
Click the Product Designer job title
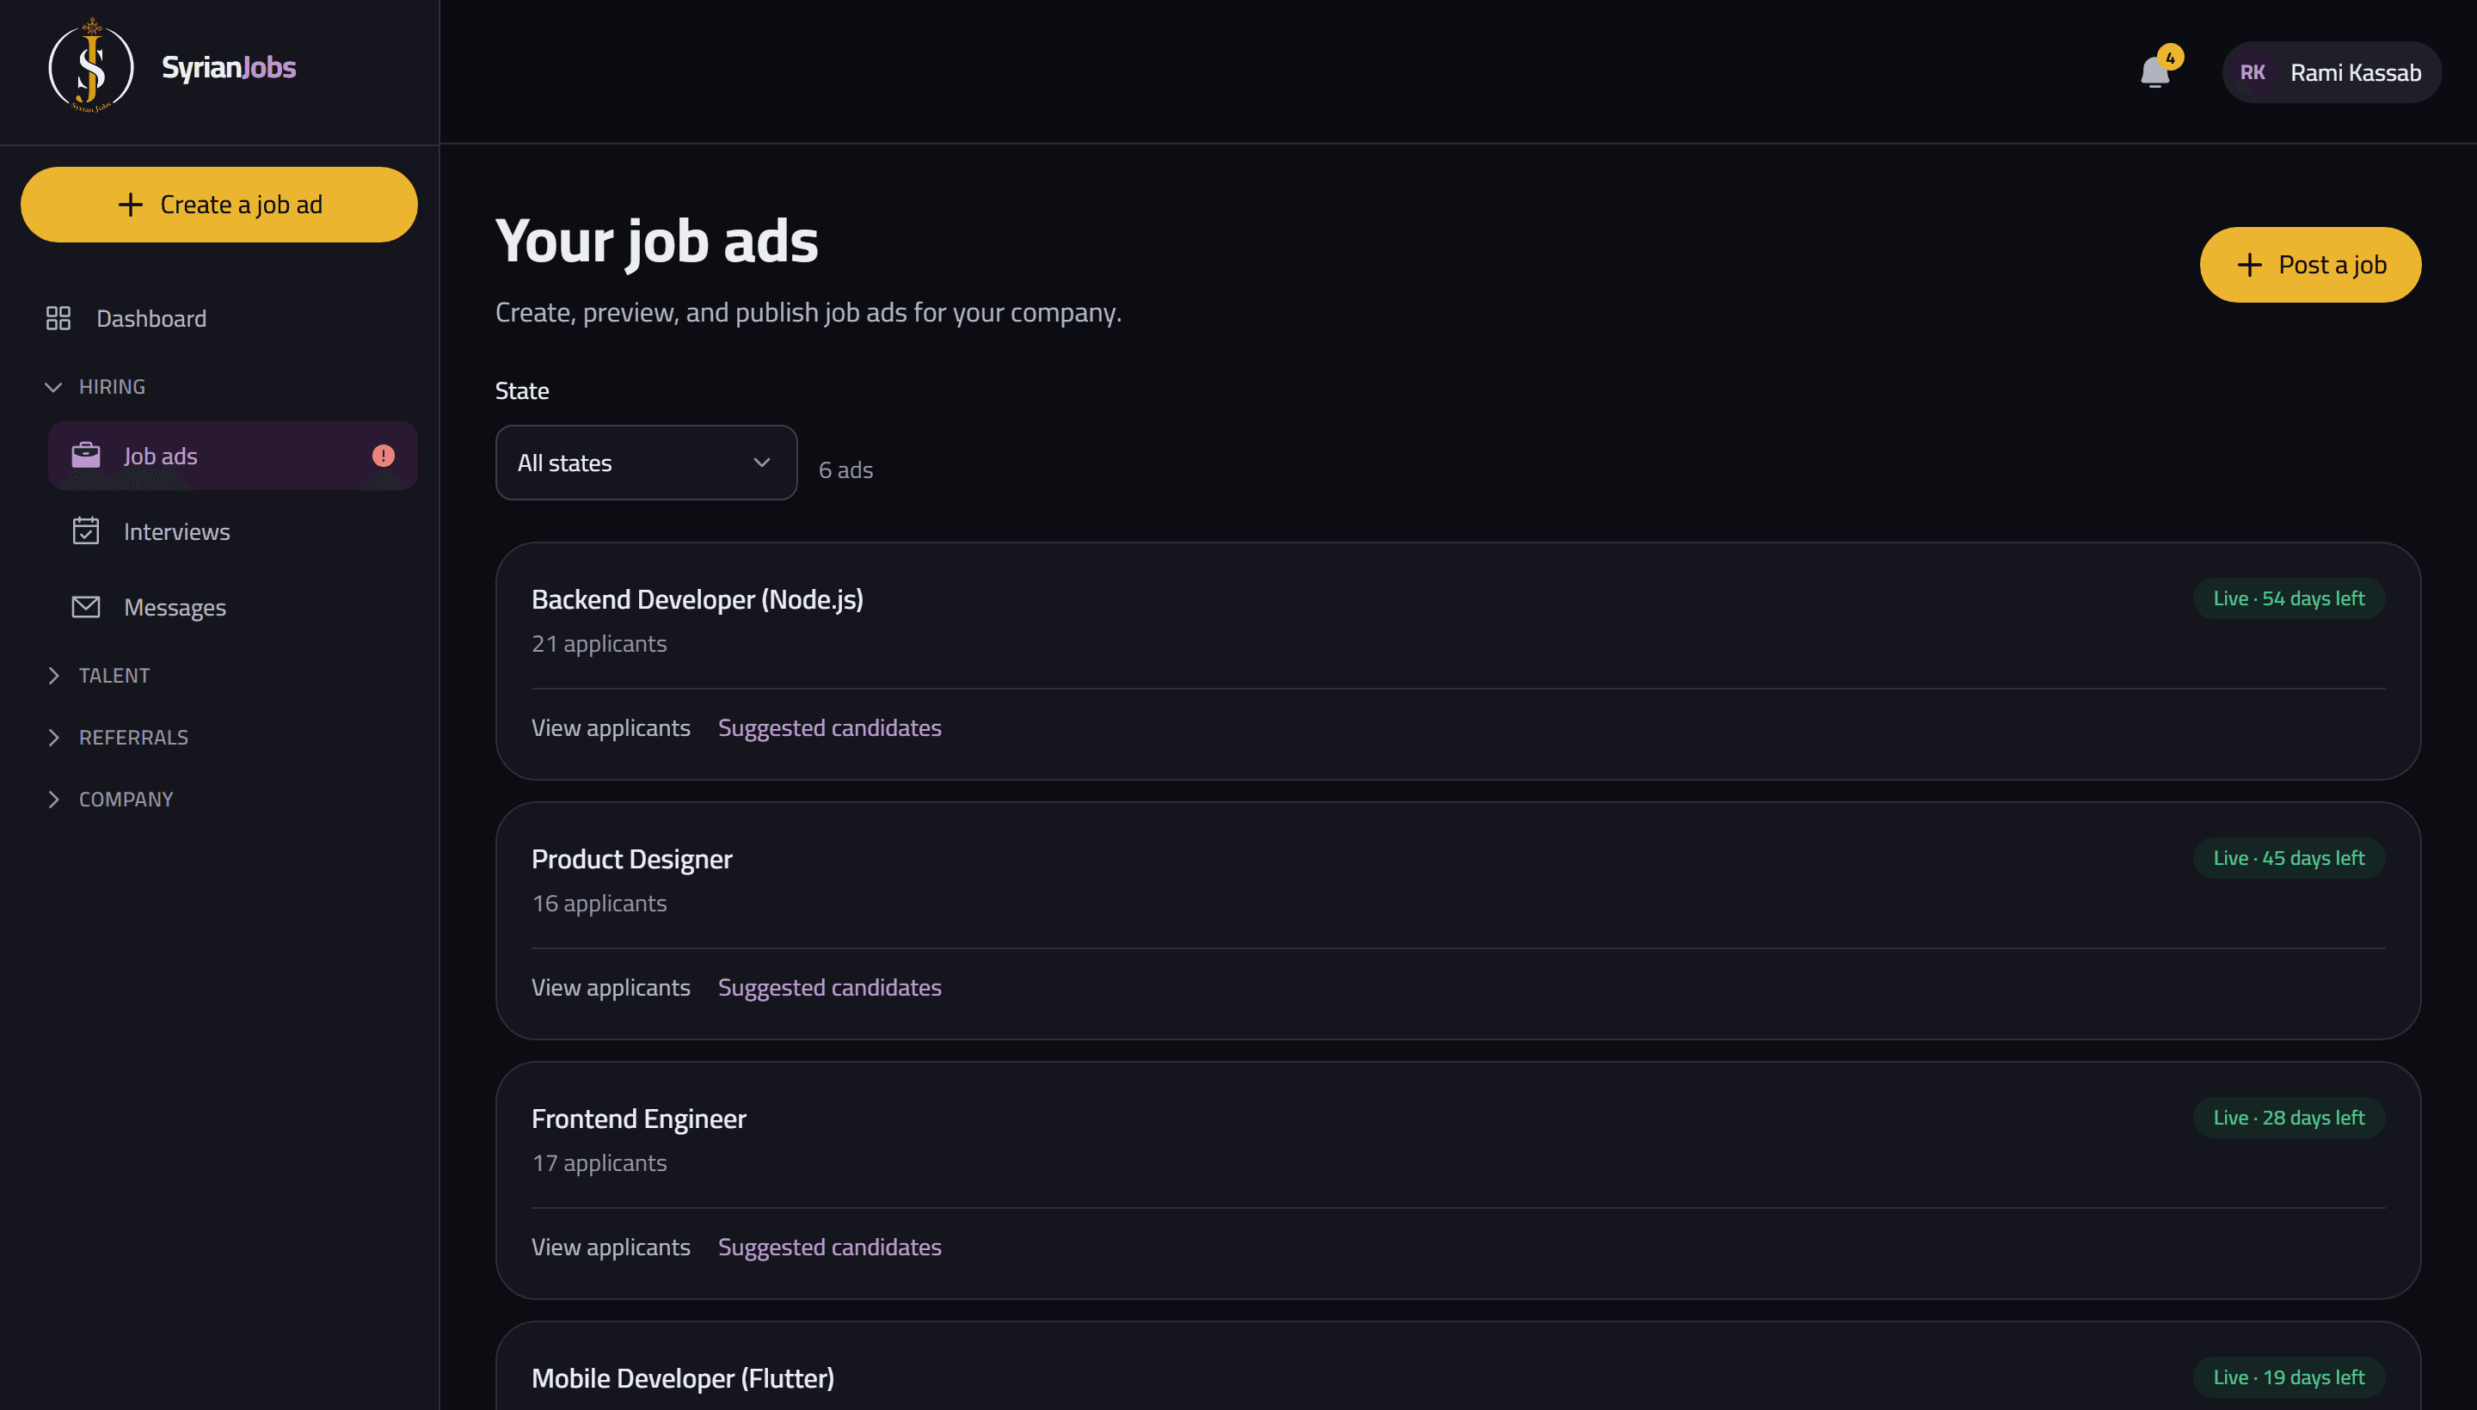pos(631,859)
